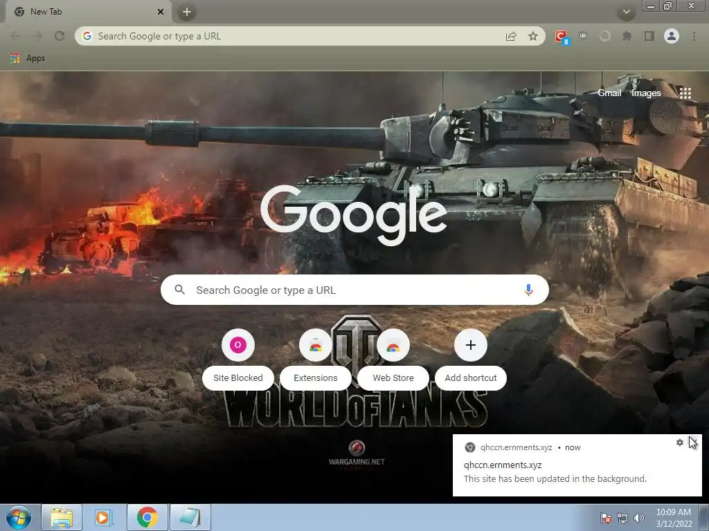The height and width of the screenshot is (531, 709).
Task: Open the Google apps grid
Action: tap(685, 93)
